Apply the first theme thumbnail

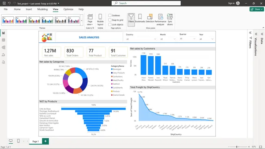[8, 20]
